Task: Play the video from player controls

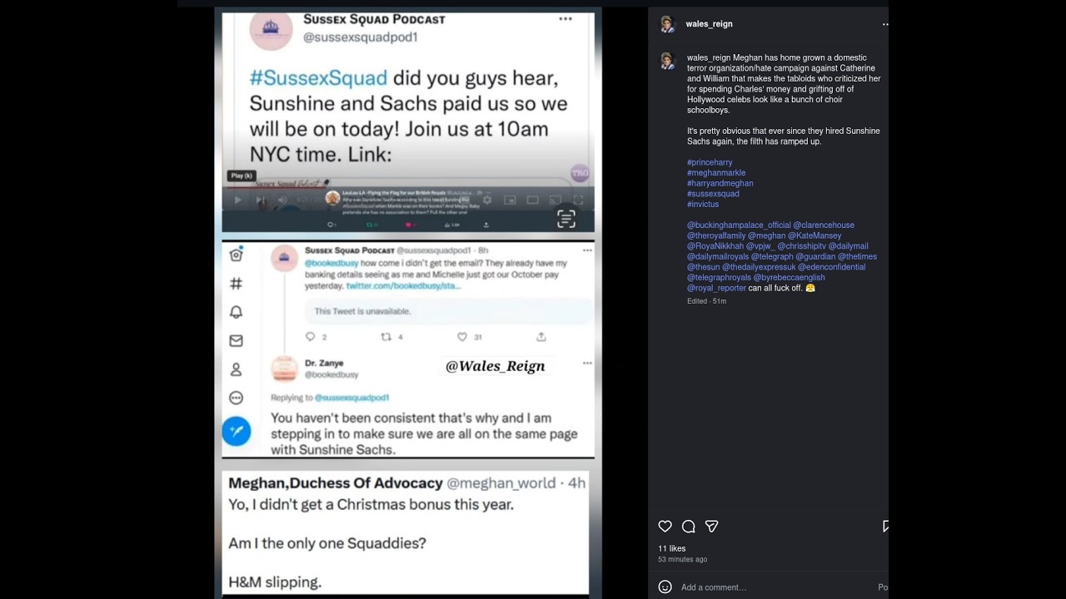Action: (238, 200)
